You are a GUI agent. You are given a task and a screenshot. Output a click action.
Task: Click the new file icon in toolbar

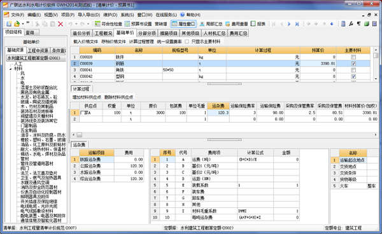[x=9, y=24]
